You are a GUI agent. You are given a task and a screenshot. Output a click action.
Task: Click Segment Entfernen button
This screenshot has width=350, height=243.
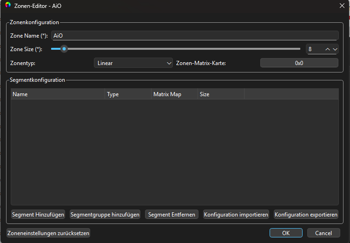pyautogui.click(x=172, y=215)
